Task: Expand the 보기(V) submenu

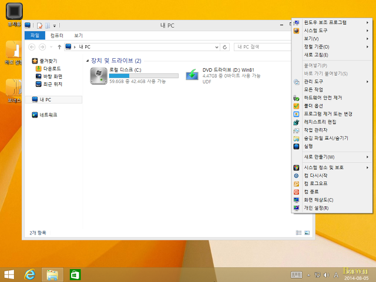Action: (332, 39)
